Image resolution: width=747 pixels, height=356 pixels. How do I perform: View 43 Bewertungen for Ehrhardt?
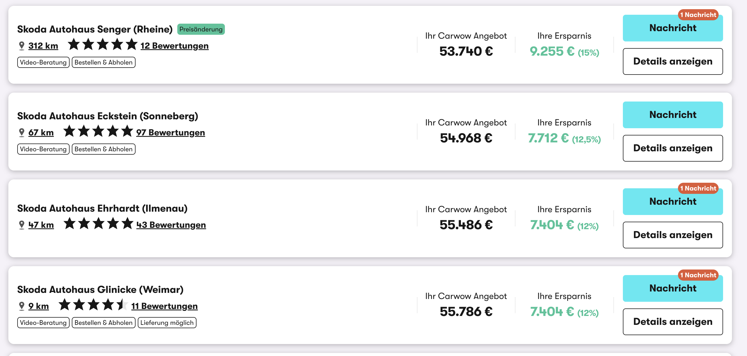[x=171, y=225]
